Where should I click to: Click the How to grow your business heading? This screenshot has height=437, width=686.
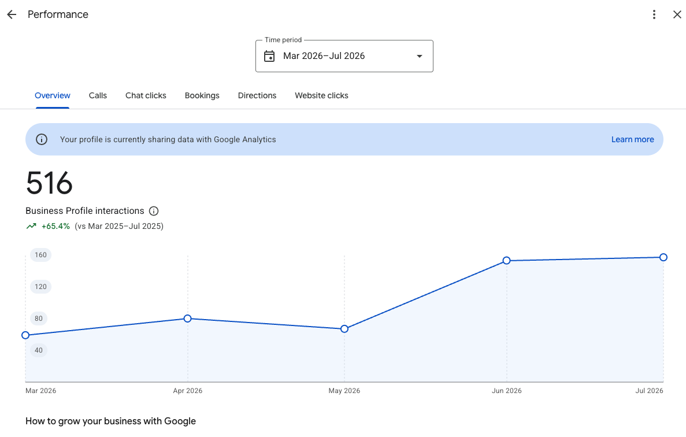click(x=111, y=421)
